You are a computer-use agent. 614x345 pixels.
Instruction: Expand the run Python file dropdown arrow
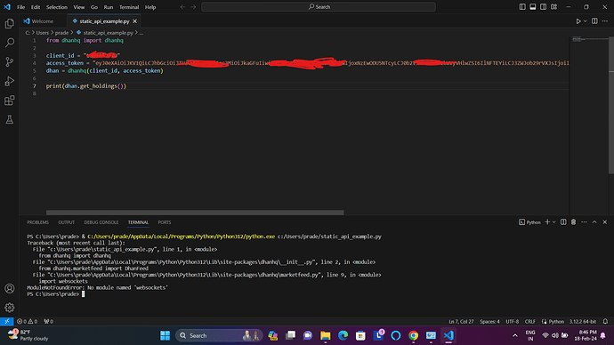click(585, 21)
